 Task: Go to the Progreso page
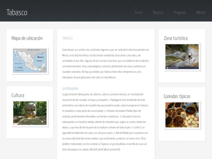[180, 13]
